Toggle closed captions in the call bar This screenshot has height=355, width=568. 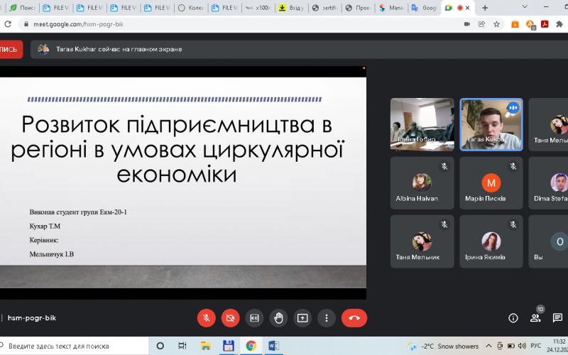(x=254, y=318)
